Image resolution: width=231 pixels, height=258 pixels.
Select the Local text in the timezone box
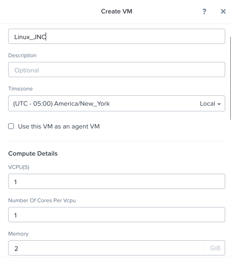pyautogui.click(x=207, y=104)
